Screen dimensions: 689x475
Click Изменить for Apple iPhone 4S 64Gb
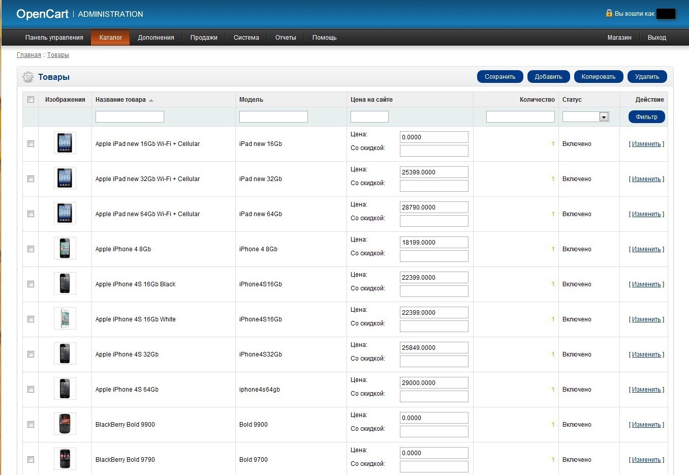click(646, 390)
